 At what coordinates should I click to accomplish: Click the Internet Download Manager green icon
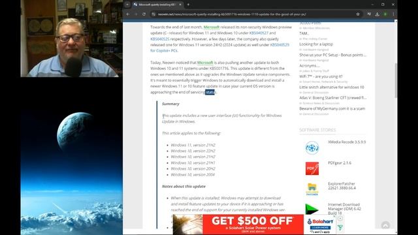tap(312, 210)
